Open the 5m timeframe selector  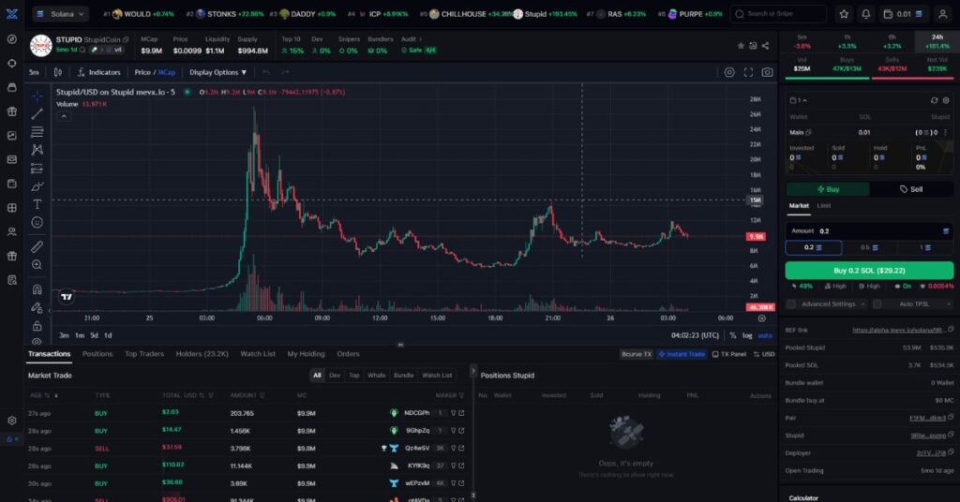(x=35, y=72)
